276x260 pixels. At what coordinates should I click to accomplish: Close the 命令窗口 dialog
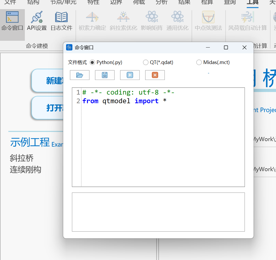click(244, 47)
